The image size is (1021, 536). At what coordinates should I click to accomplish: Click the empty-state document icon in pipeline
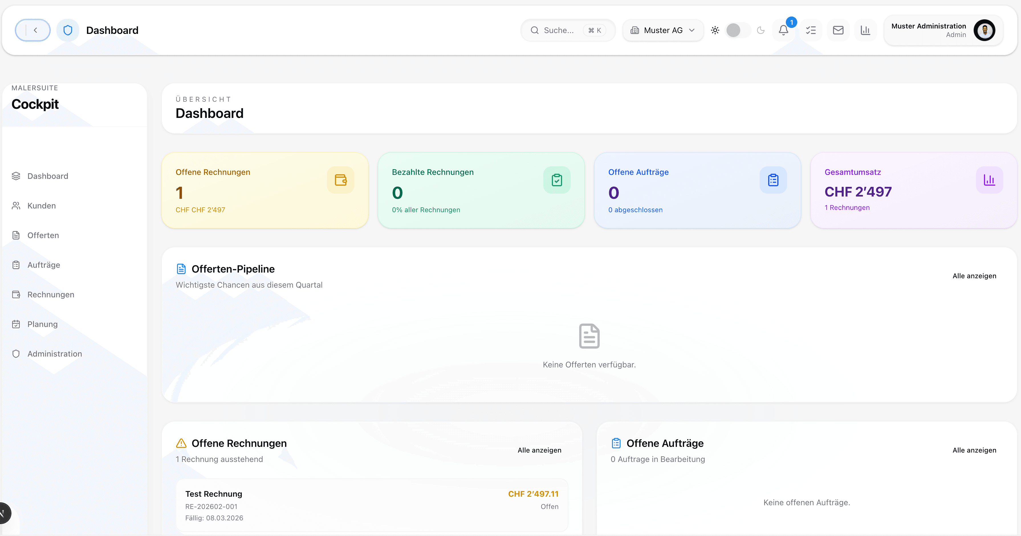589,336
